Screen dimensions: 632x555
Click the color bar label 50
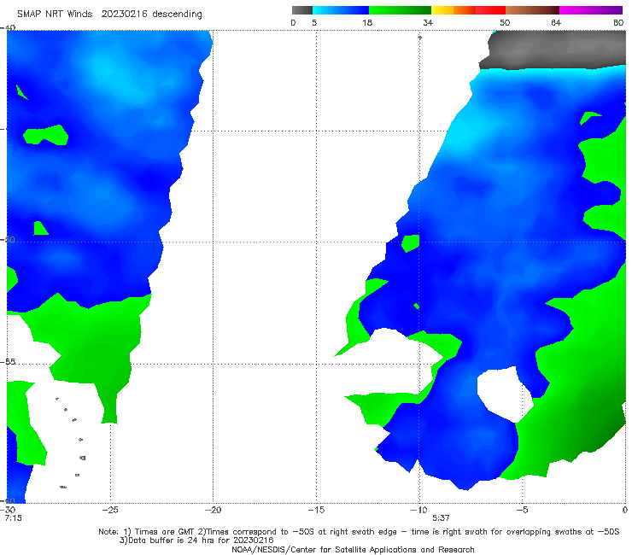(x=505, y=22)
